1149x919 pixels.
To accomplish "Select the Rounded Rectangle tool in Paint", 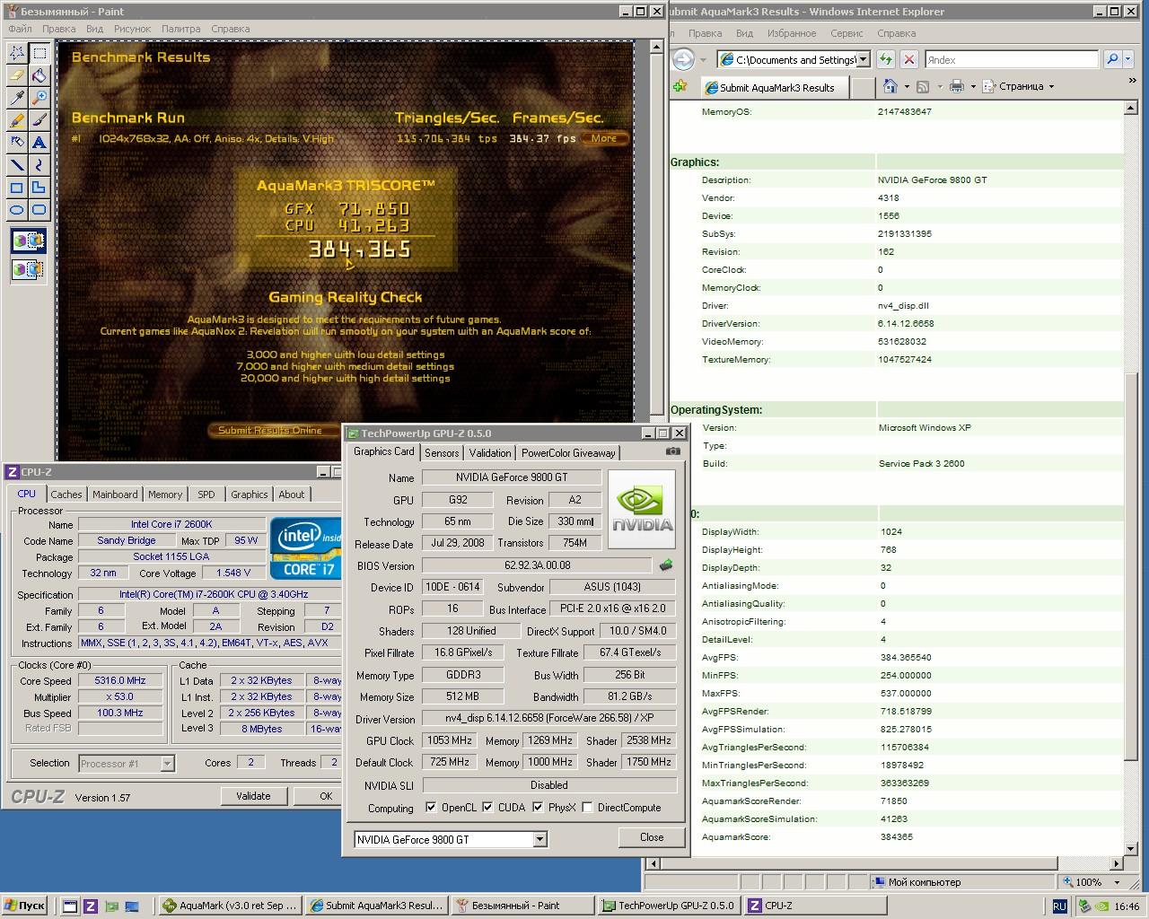I will pos(39,210).
